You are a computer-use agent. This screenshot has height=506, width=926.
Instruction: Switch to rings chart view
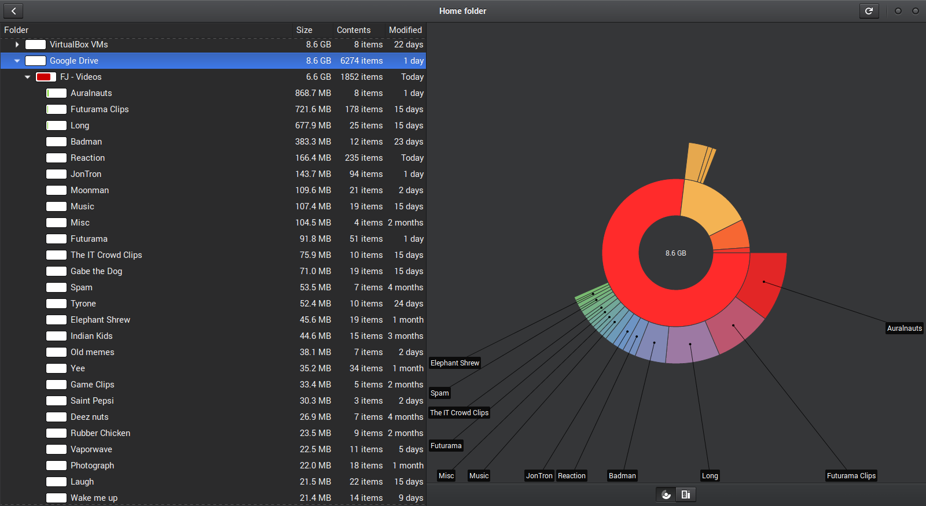(666, 494)
